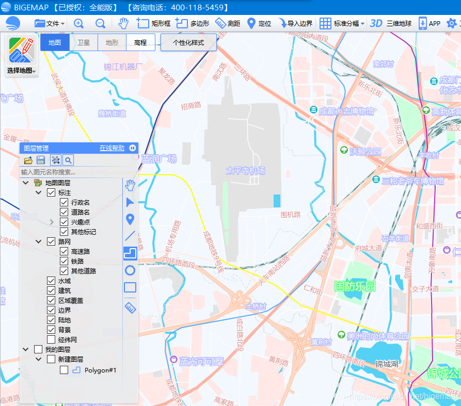
Task: Check the 我的图层 checkbox
Action: click(x=38, y=349)
